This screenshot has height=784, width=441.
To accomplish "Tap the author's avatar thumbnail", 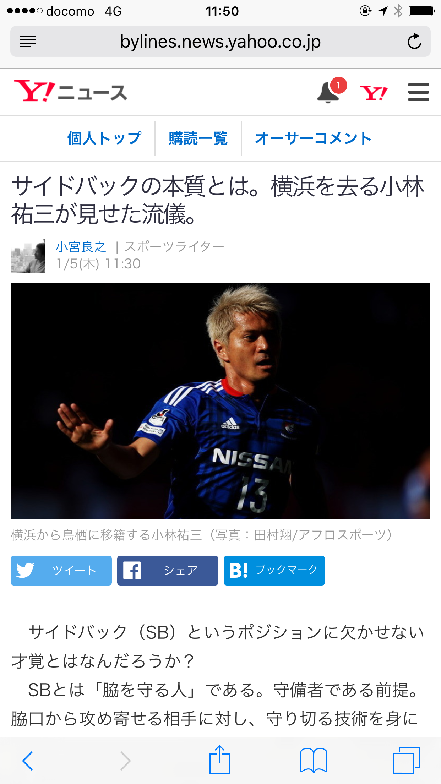I will pyautogui.click(x=28, y=256).
